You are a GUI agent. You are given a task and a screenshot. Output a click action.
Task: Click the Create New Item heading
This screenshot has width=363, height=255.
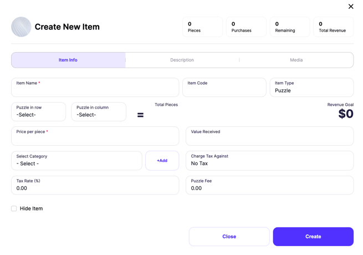click(67, 27)
